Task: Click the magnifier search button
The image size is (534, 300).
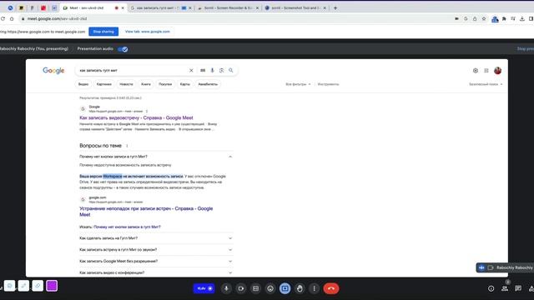Action: 231,70
